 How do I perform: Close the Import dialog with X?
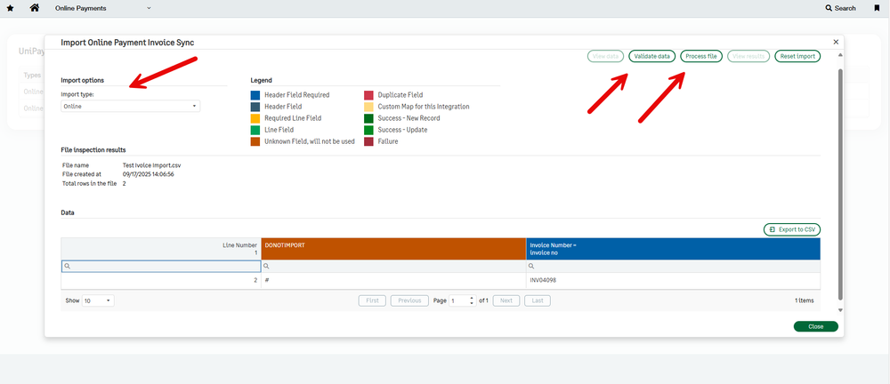[836, 42]
